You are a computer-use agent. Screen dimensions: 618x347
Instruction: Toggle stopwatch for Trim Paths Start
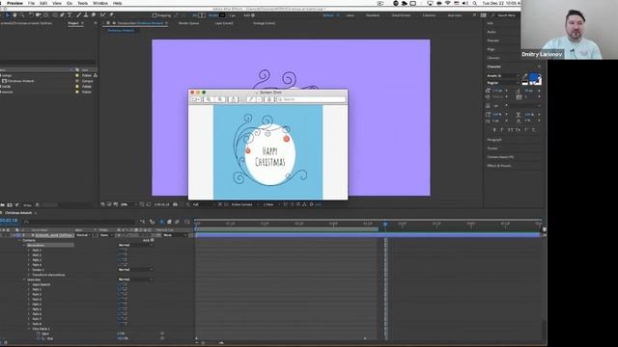pyautogui.click(x=39, y=334)
